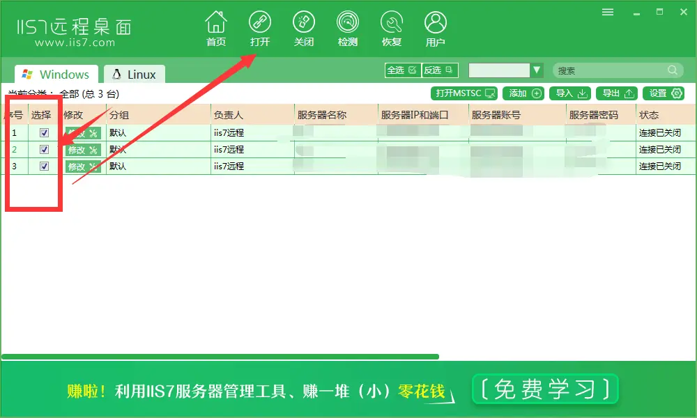This screenshot has width=697, height=418.
Task: Click the 打开 open connection icon
Action: coord(259,29)
